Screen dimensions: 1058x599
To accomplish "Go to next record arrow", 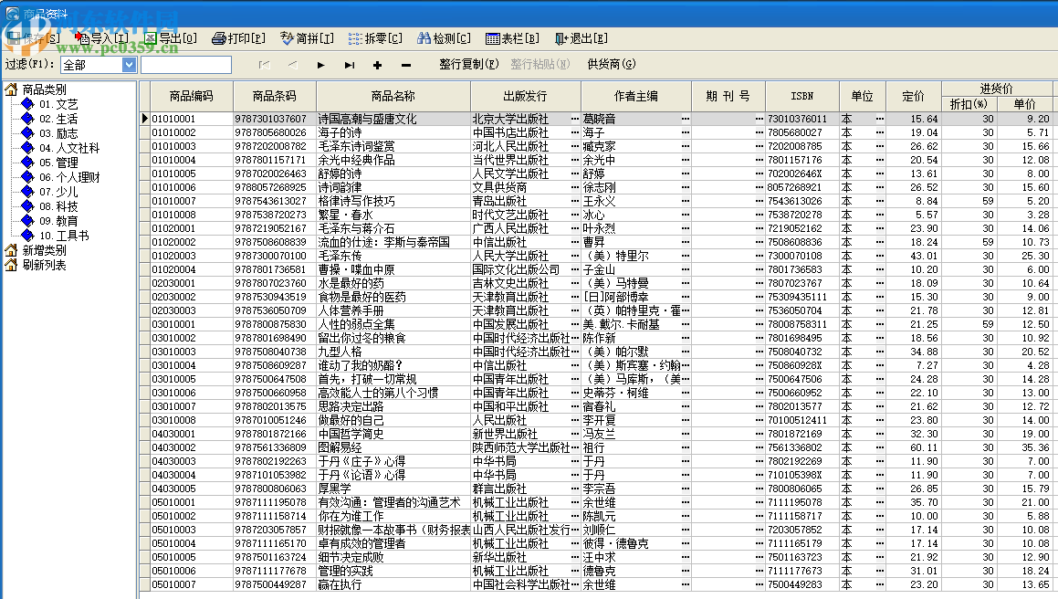I will 320,65.
